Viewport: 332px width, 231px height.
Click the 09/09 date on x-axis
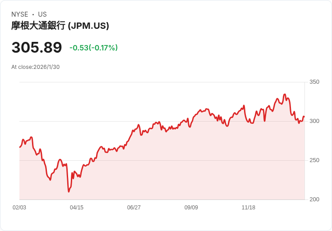click(191, 208)
